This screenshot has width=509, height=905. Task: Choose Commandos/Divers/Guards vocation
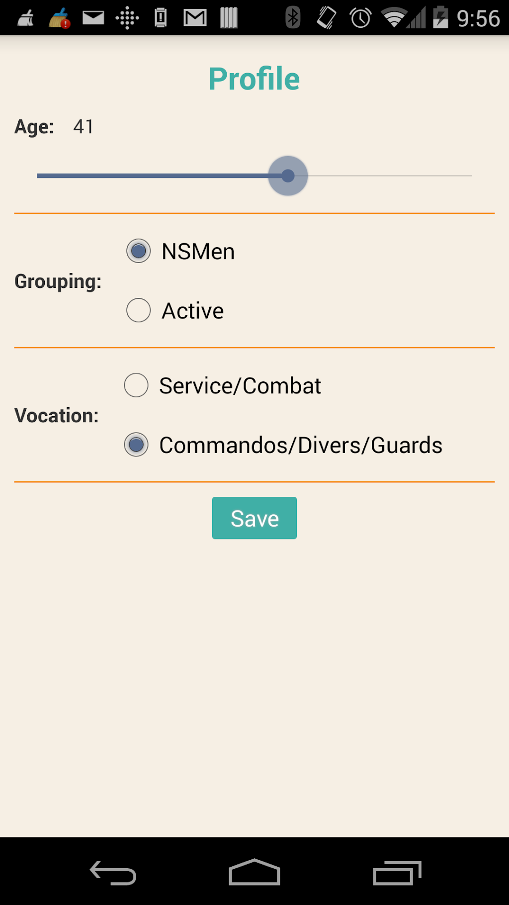[x=136, y=445]
